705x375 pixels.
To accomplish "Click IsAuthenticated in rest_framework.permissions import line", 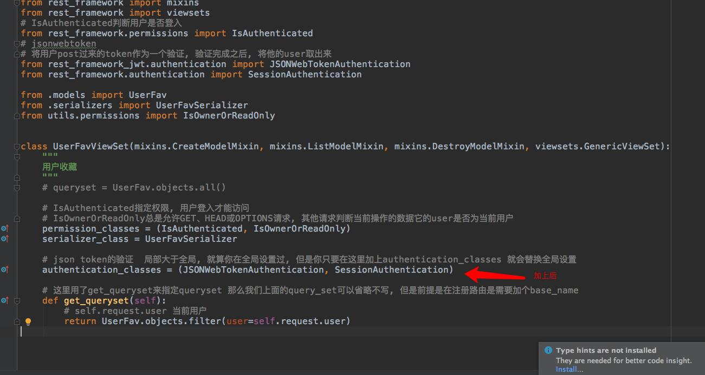I will [x=272, y=33].
